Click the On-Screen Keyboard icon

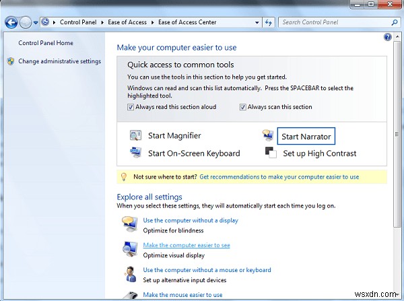click(x=135, y=152)
